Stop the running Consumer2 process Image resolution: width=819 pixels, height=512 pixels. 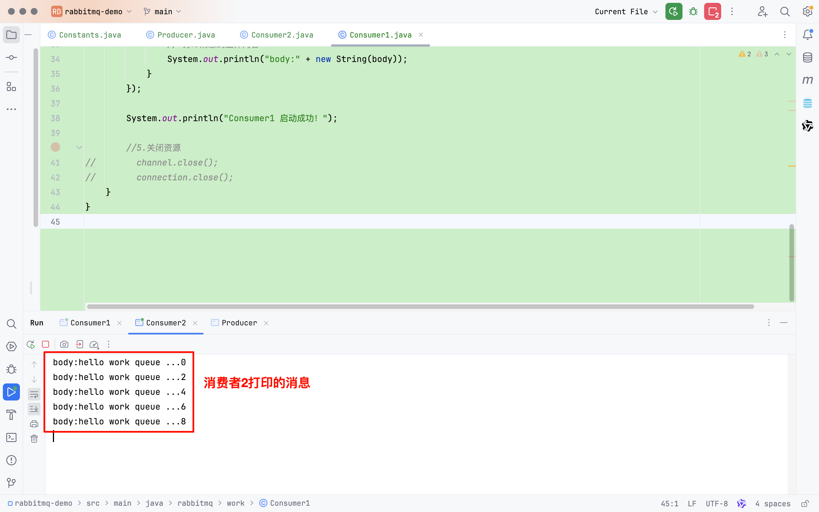(45, 344)
